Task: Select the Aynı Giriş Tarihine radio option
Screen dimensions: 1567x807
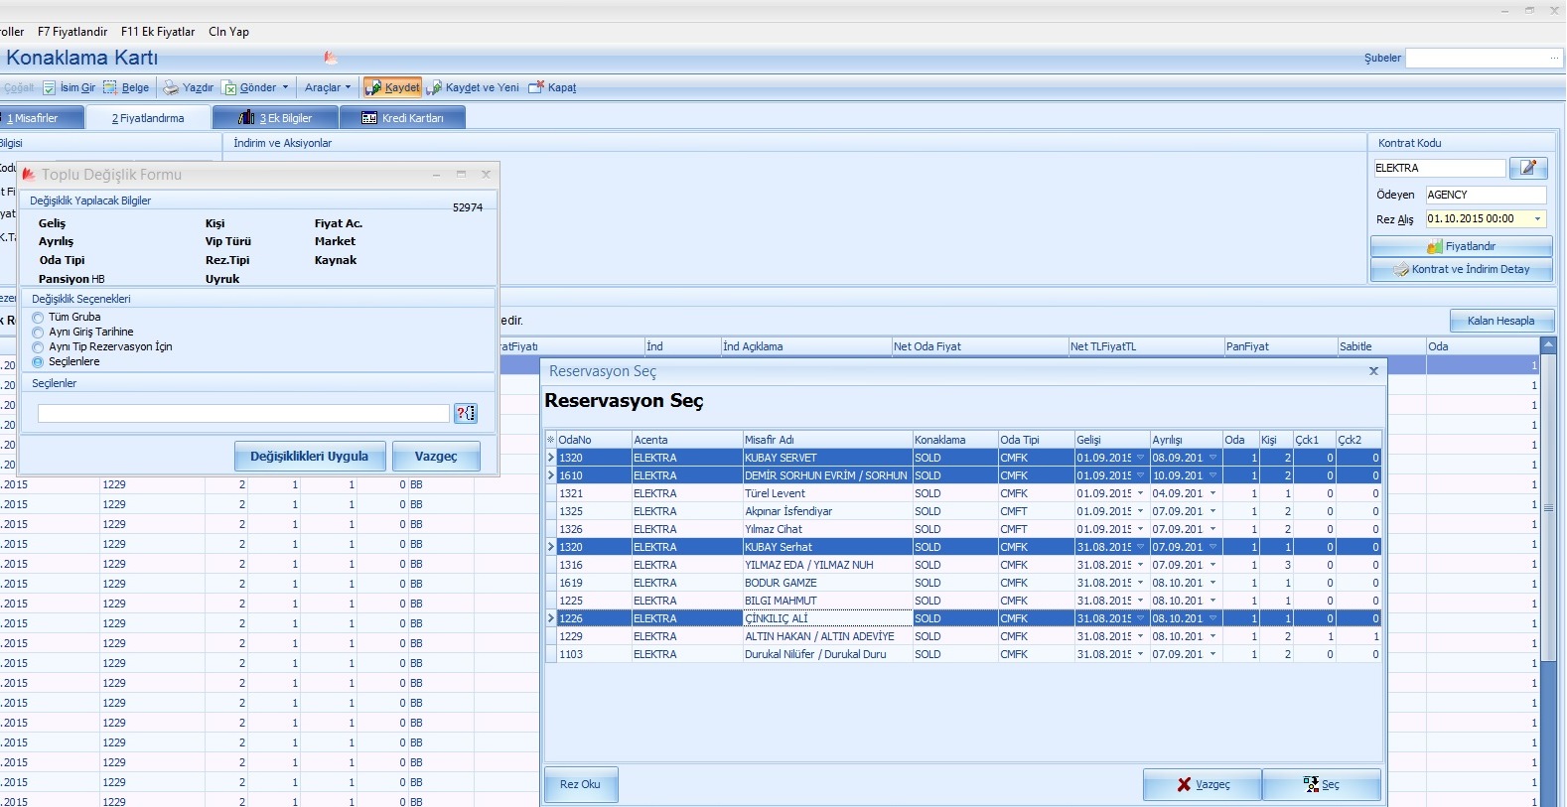Action: tap(39, 333)
